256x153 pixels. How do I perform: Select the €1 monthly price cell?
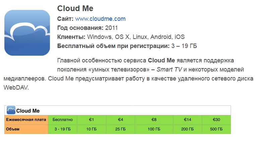click(x=91, y=120)
